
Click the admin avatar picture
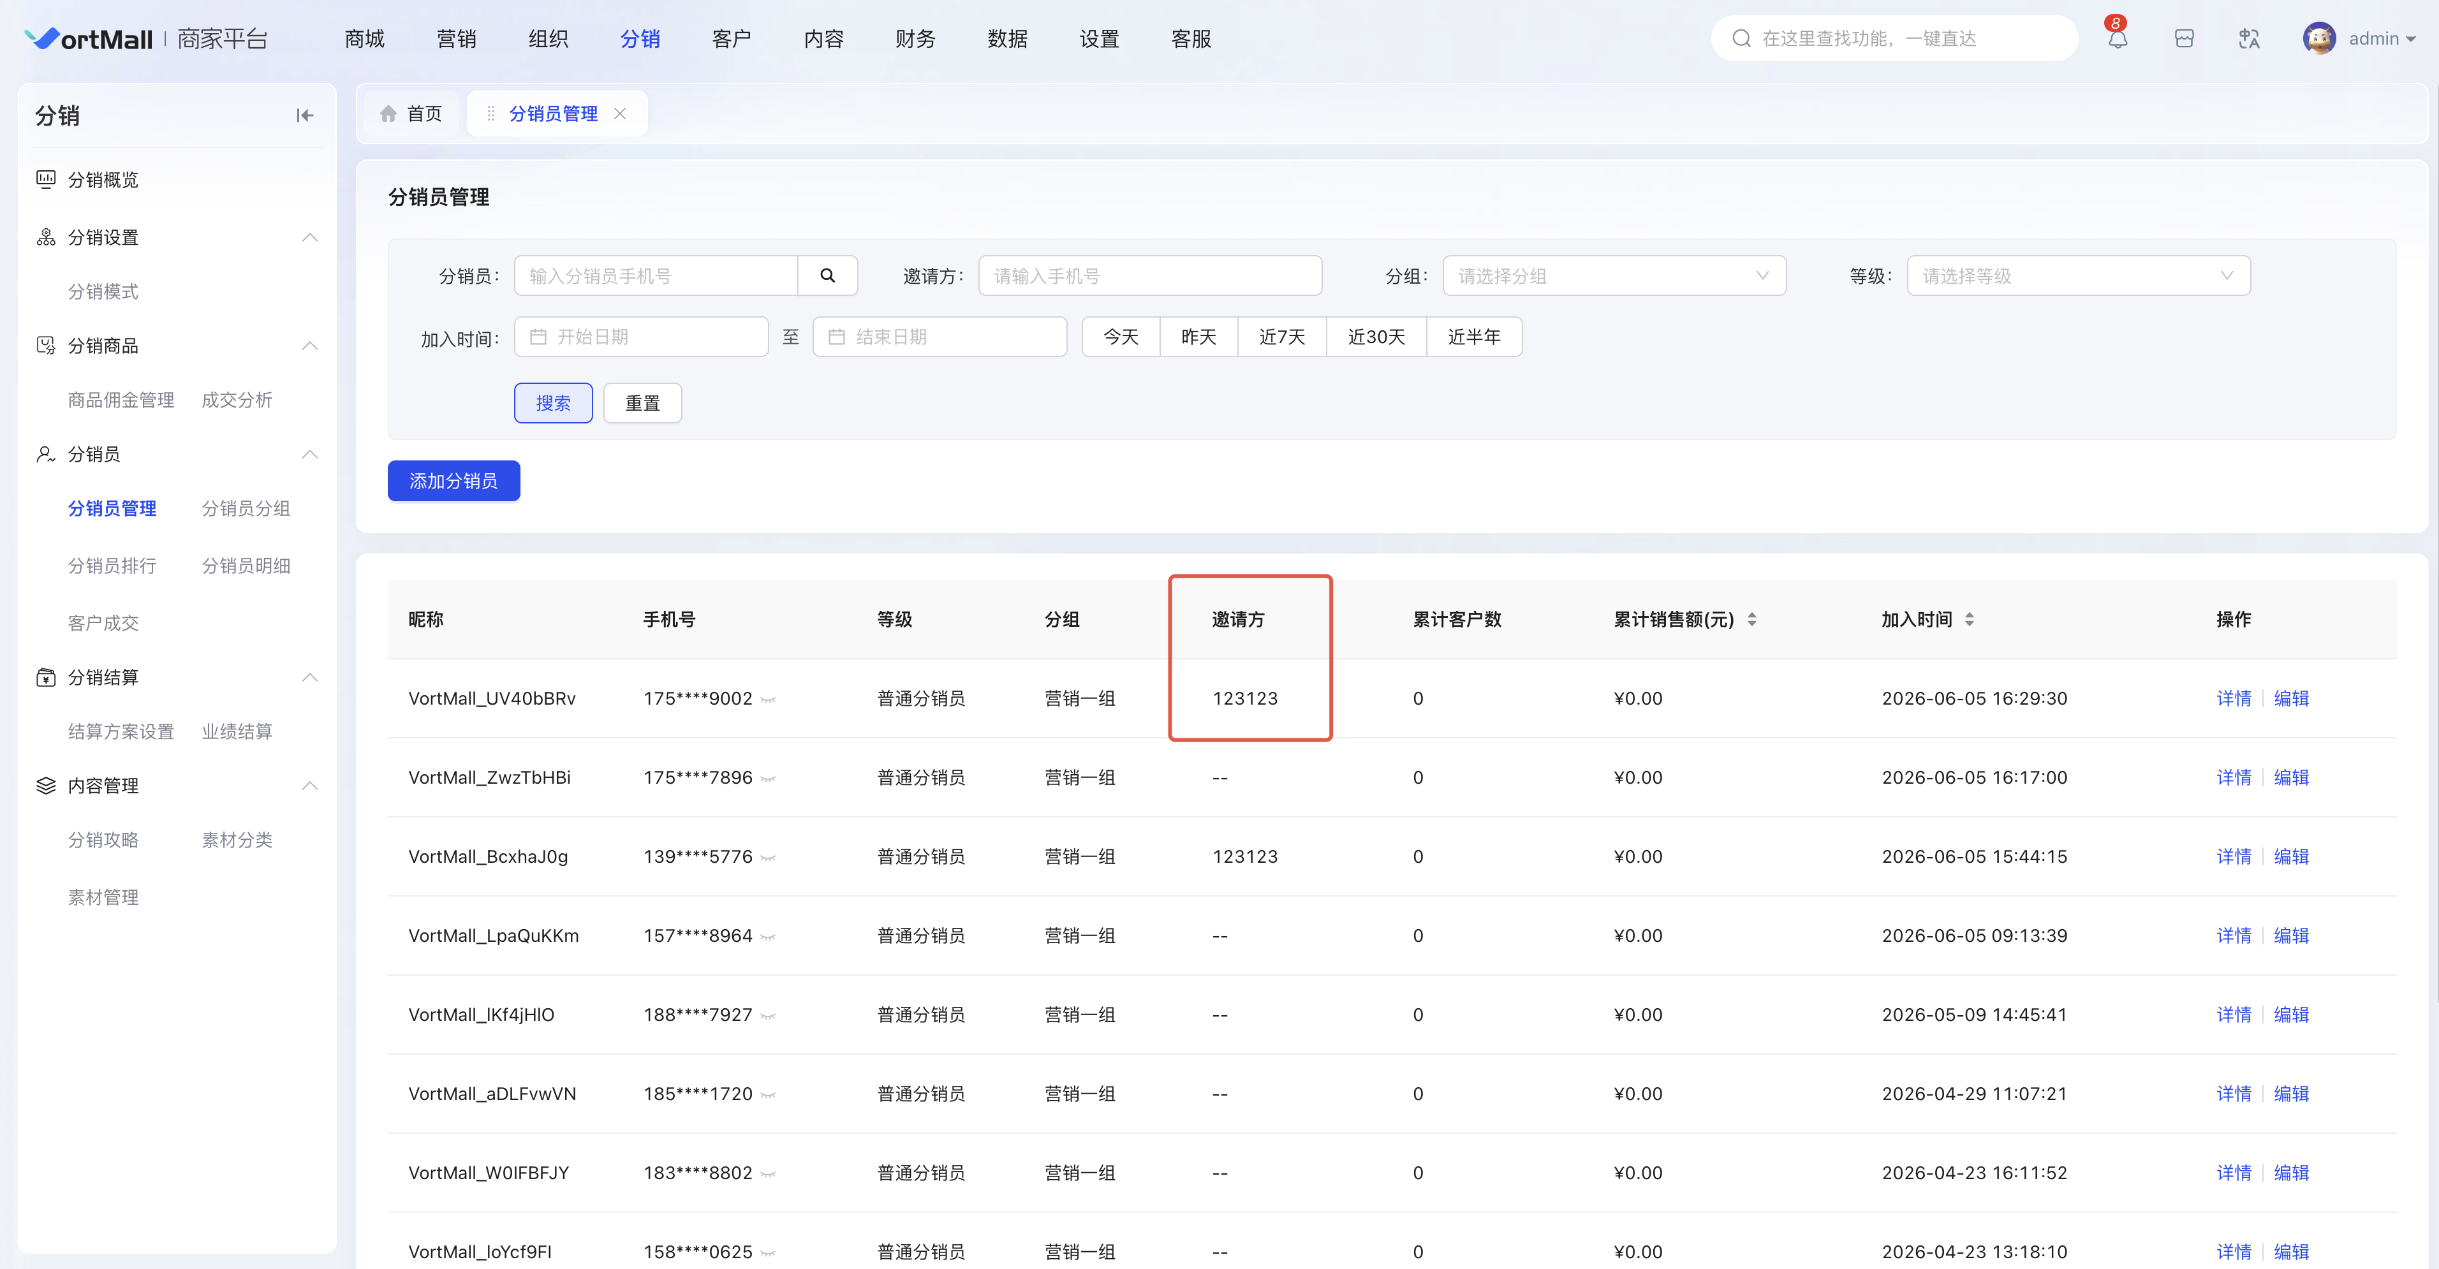coord(2318,39)
